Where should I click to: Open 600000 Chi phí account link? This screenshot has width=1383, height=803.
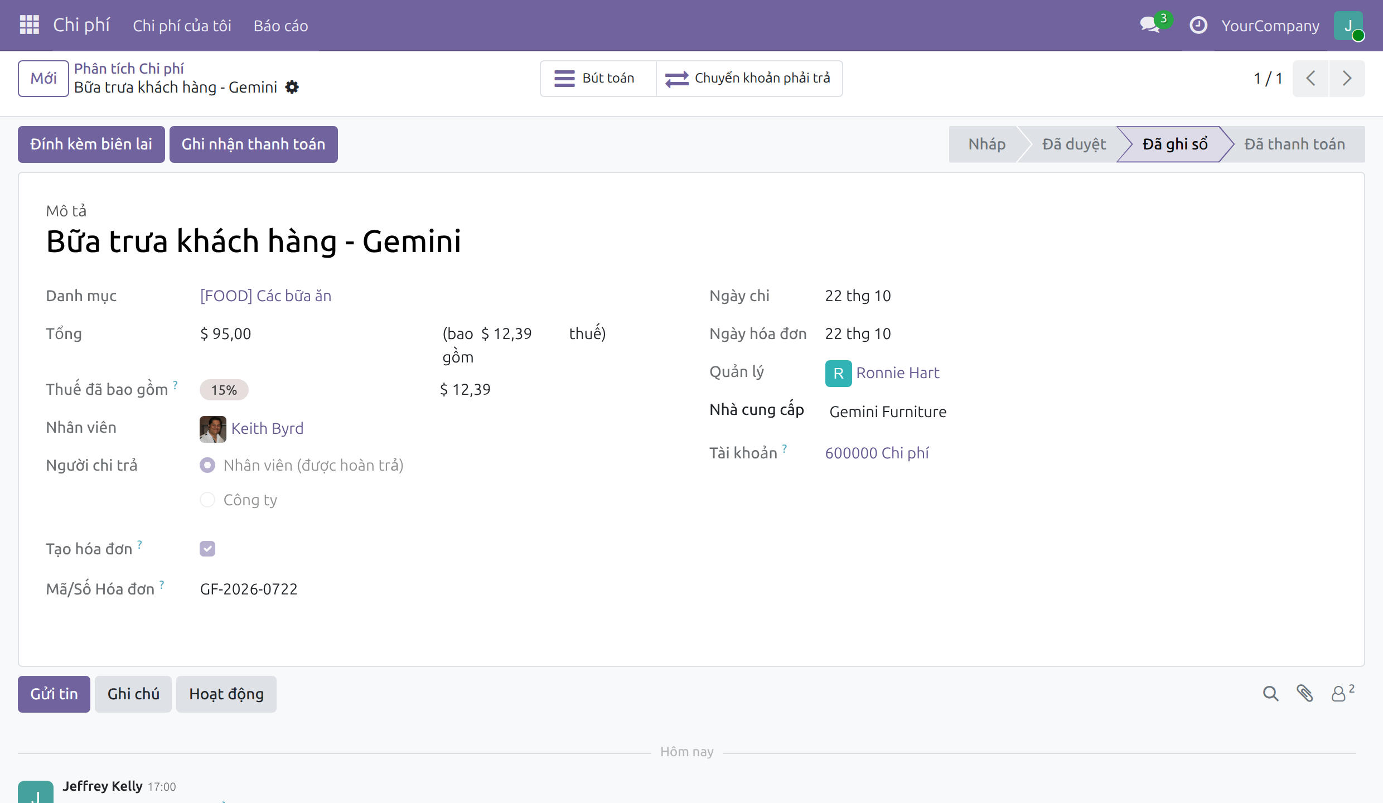click(877, 453)
